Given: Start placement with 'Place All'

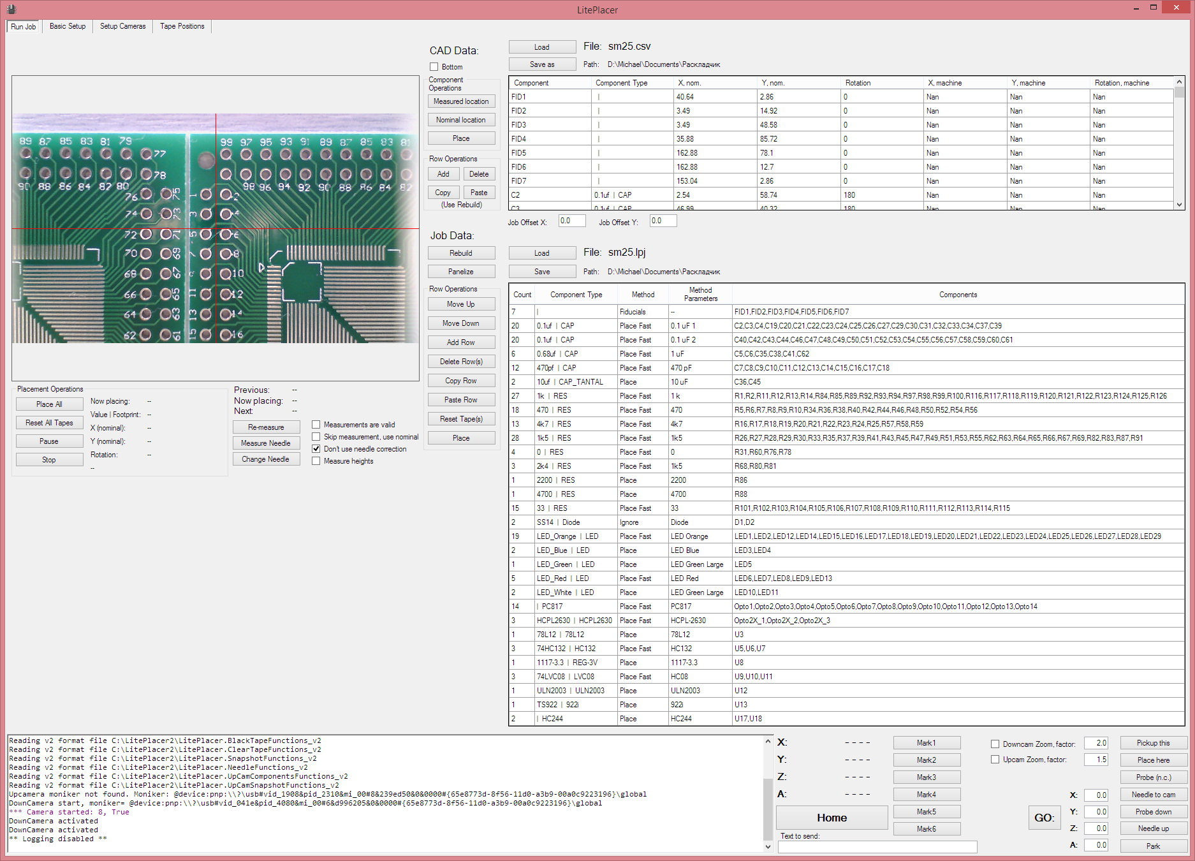Looking at the screenshot, I should click(x=49, y=404).
